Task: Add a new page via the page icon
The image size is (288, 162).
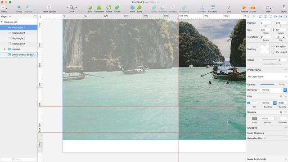Action: pyautogui.click(x=35, y=17)
